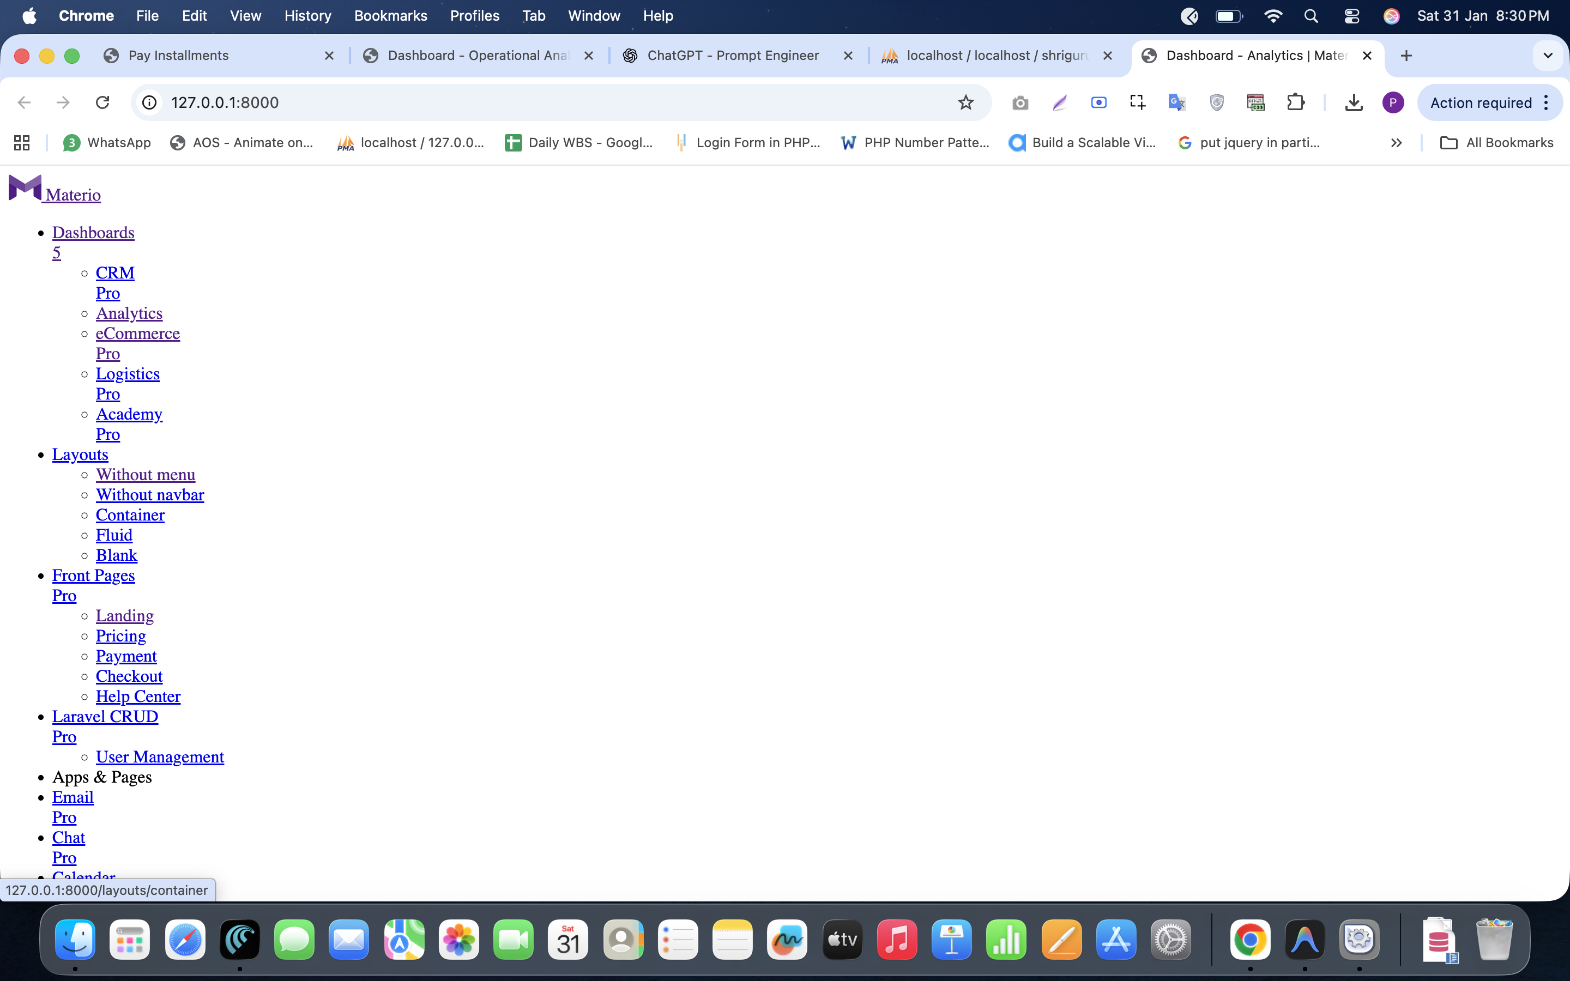The height and width of the screenshot is (981, 1570).
Task: Open the Bookmarks menu in menu bar
Action: coord(390,16)
